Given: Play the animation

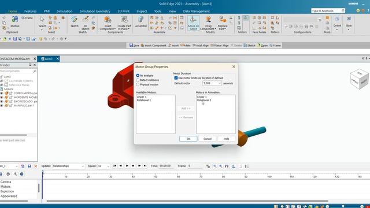Looking at the screenshot, I should pos(127,166).
